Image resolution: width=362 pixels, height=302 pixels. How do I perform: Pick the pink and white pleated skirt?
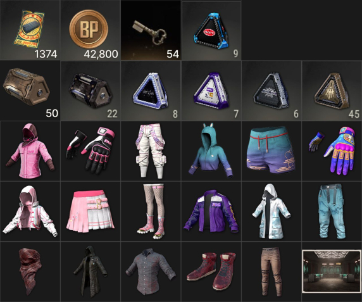coord(91,211)
